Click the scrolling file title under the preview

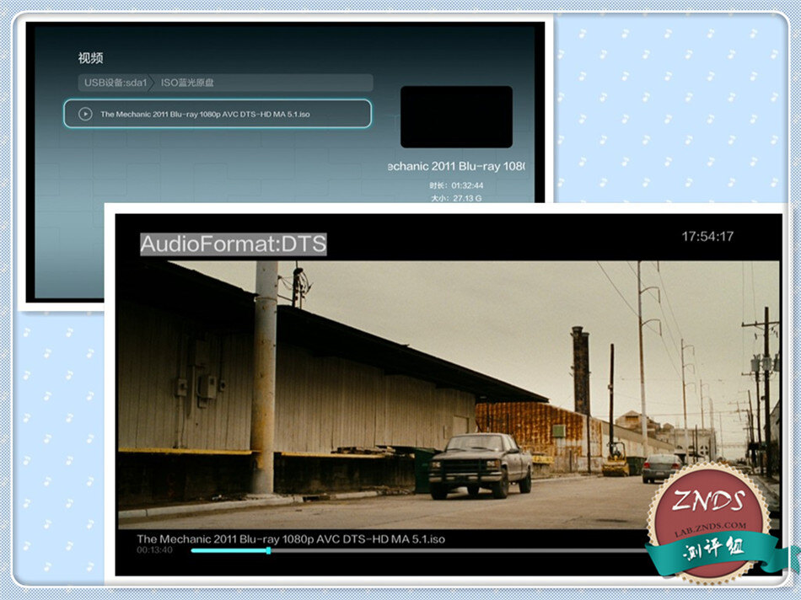point(454,167)
